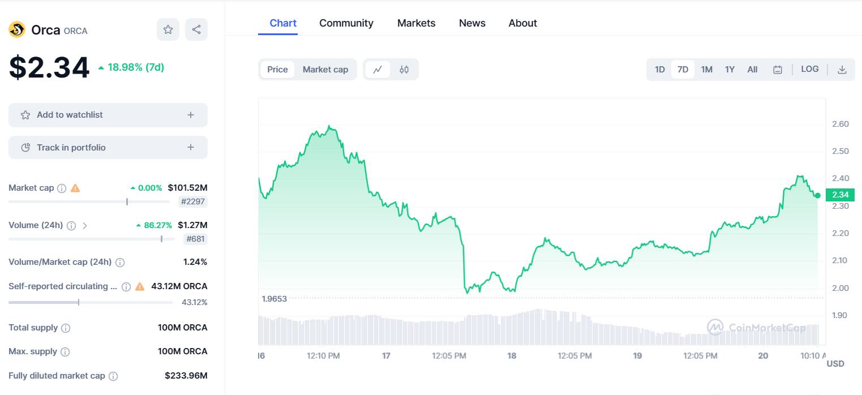862x395 pixels.
Task: Click the green 2.34 current price tag
Action: click(x=840, y=195)
